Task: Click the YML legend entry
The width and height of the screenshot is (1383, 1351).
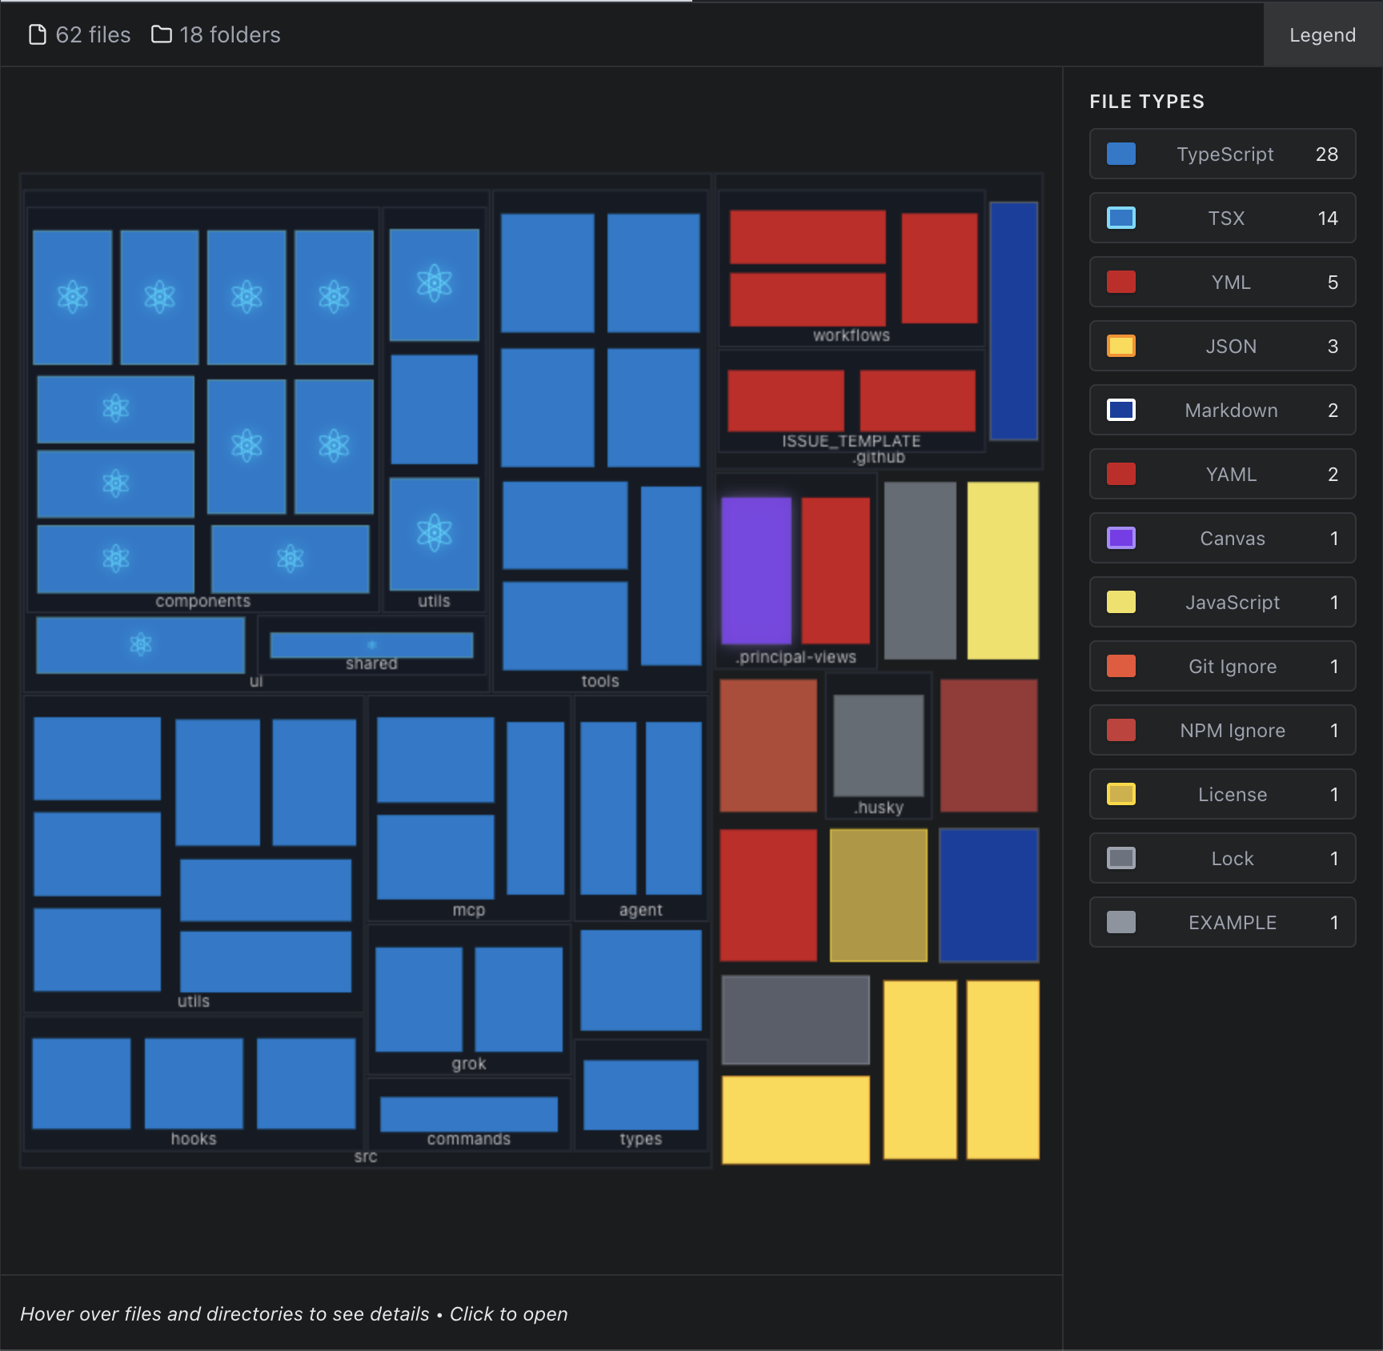Action: [x=1222, y=283]
